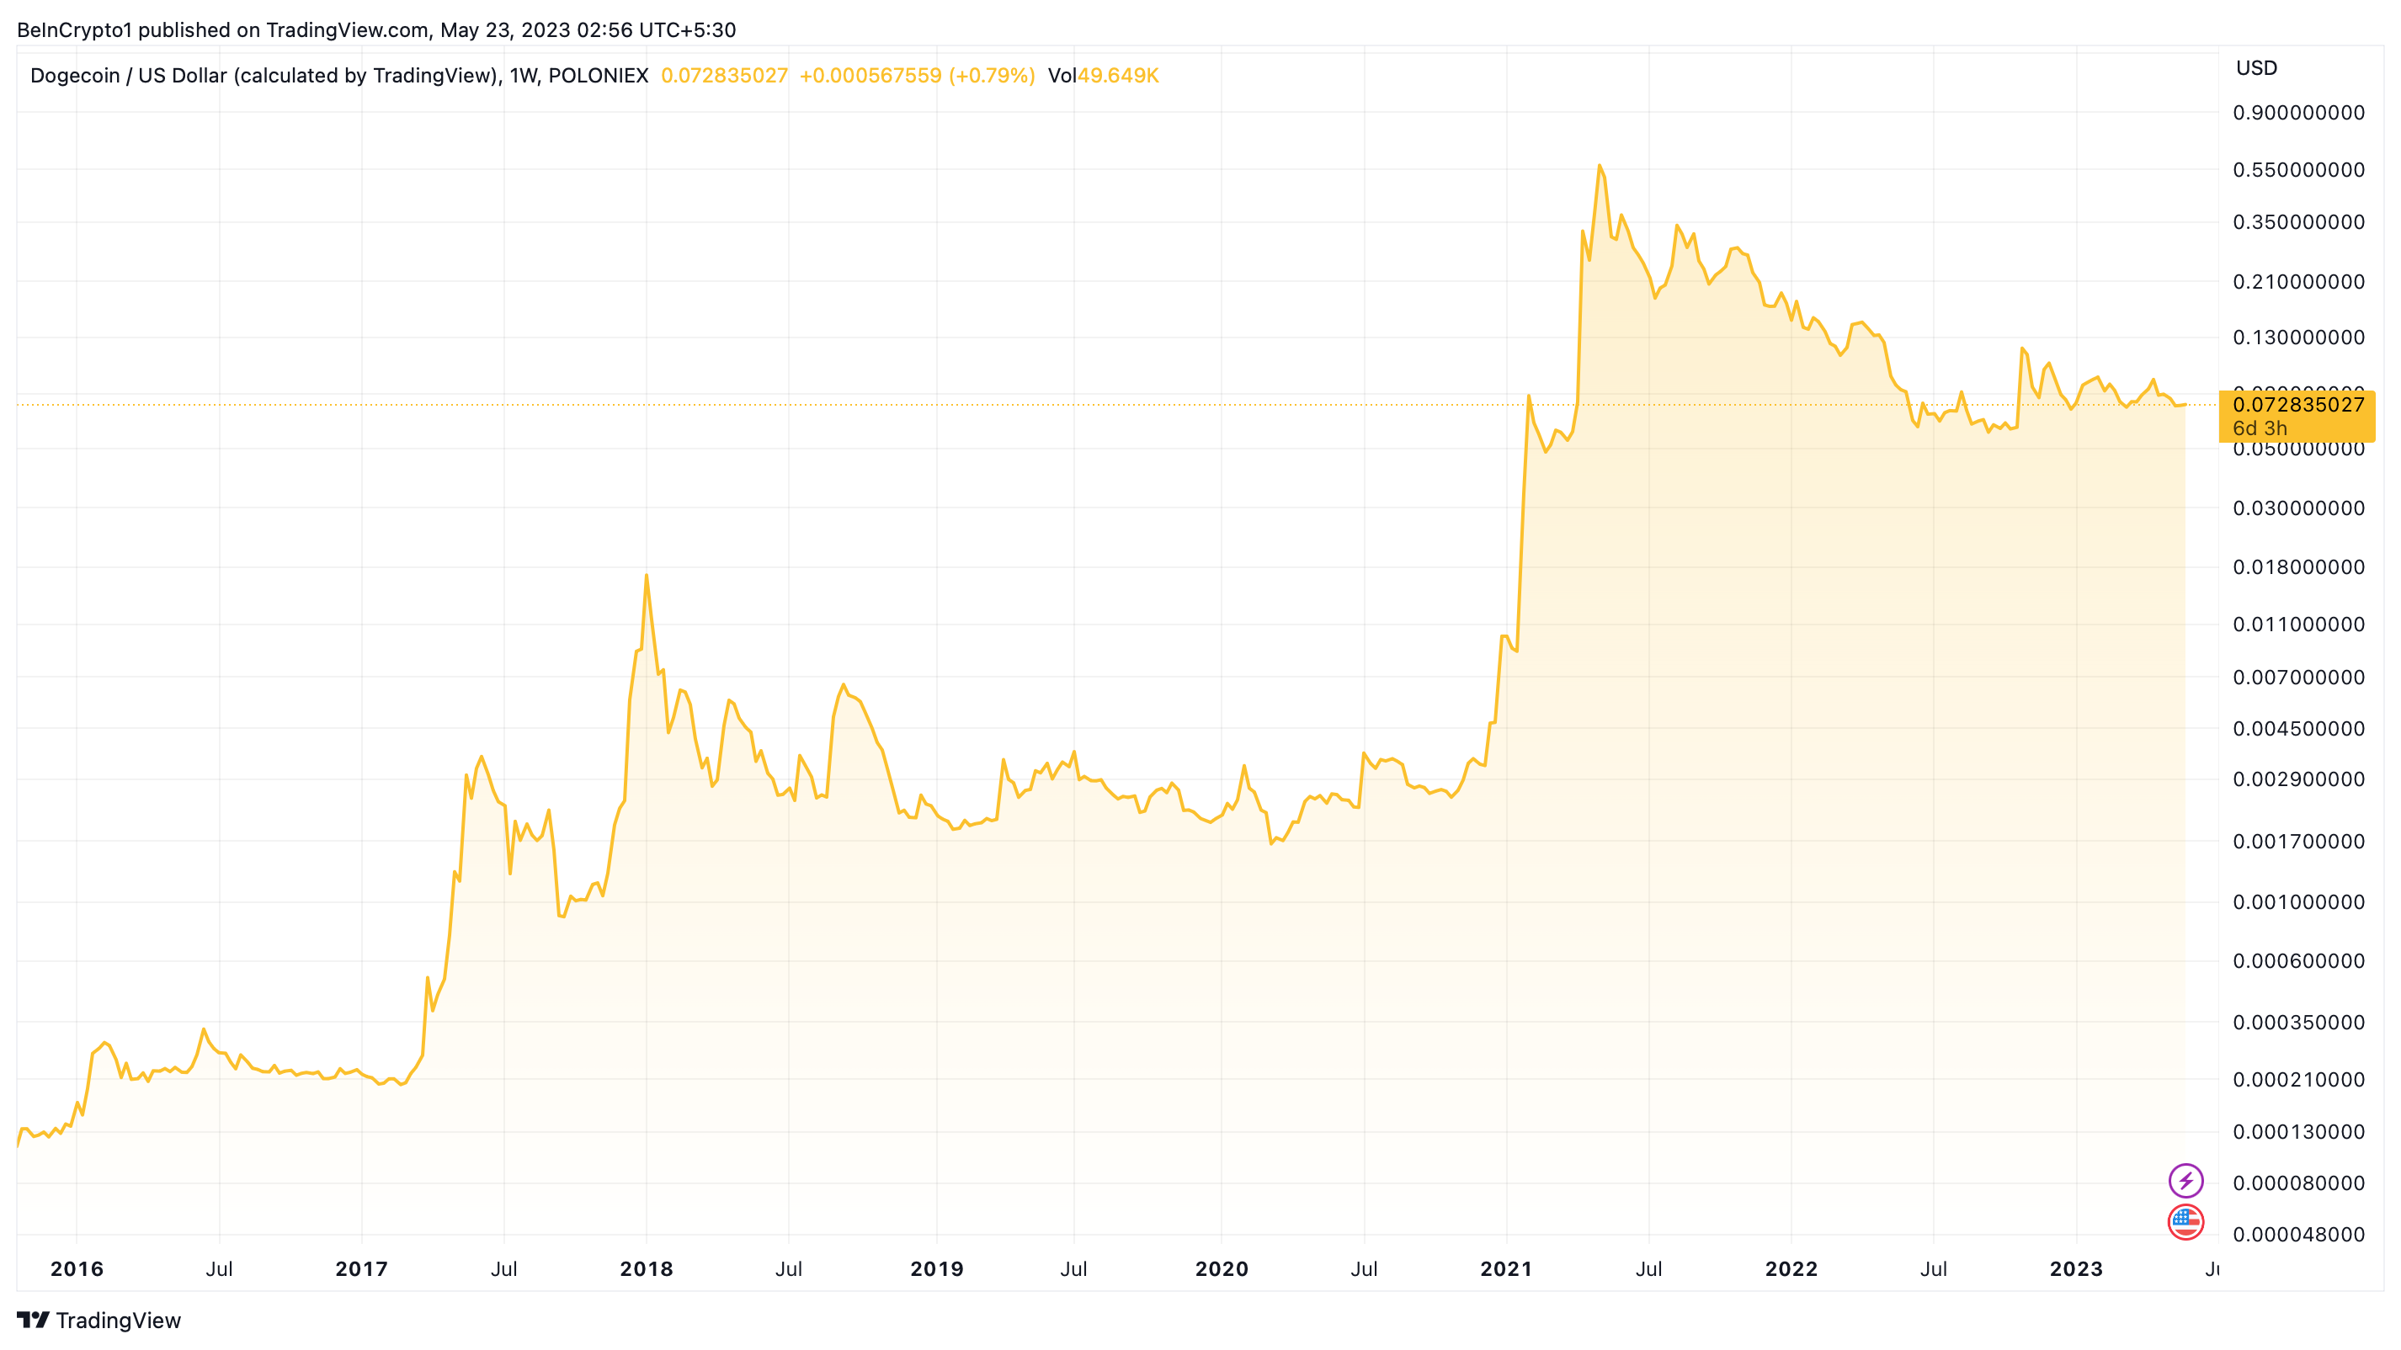Click the US flag event icon
This screenshot has width=2401, height=1350.
[2185, 1221]
